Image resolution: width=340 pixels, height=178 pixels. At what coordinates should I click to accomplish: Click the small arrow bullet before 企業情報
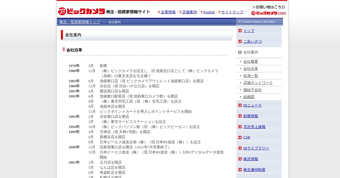click(159, 12)
